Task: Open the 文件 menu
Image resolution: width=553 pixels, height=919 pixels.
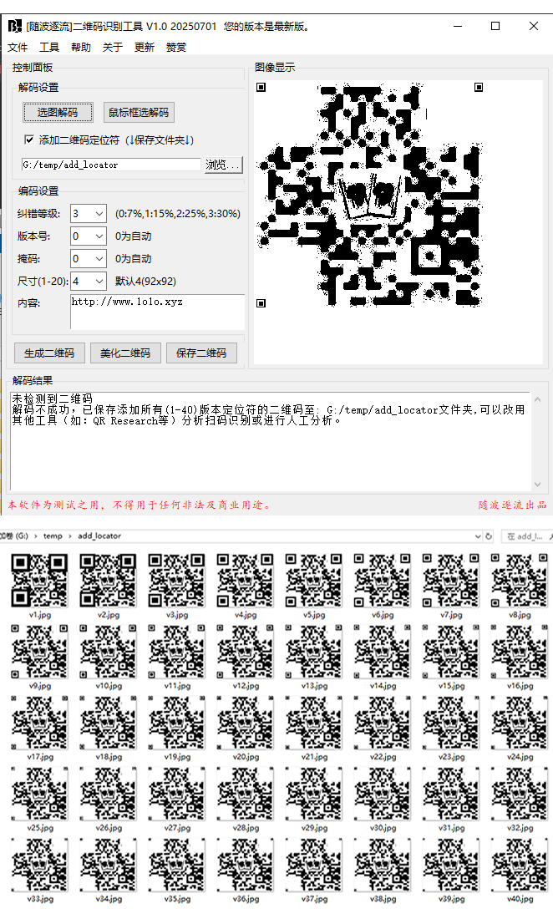Action: coord(18,48)
